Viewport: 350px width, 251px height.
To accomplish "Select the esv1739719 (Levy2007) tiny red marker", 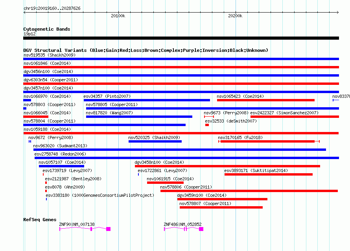I will coord(43,174).
